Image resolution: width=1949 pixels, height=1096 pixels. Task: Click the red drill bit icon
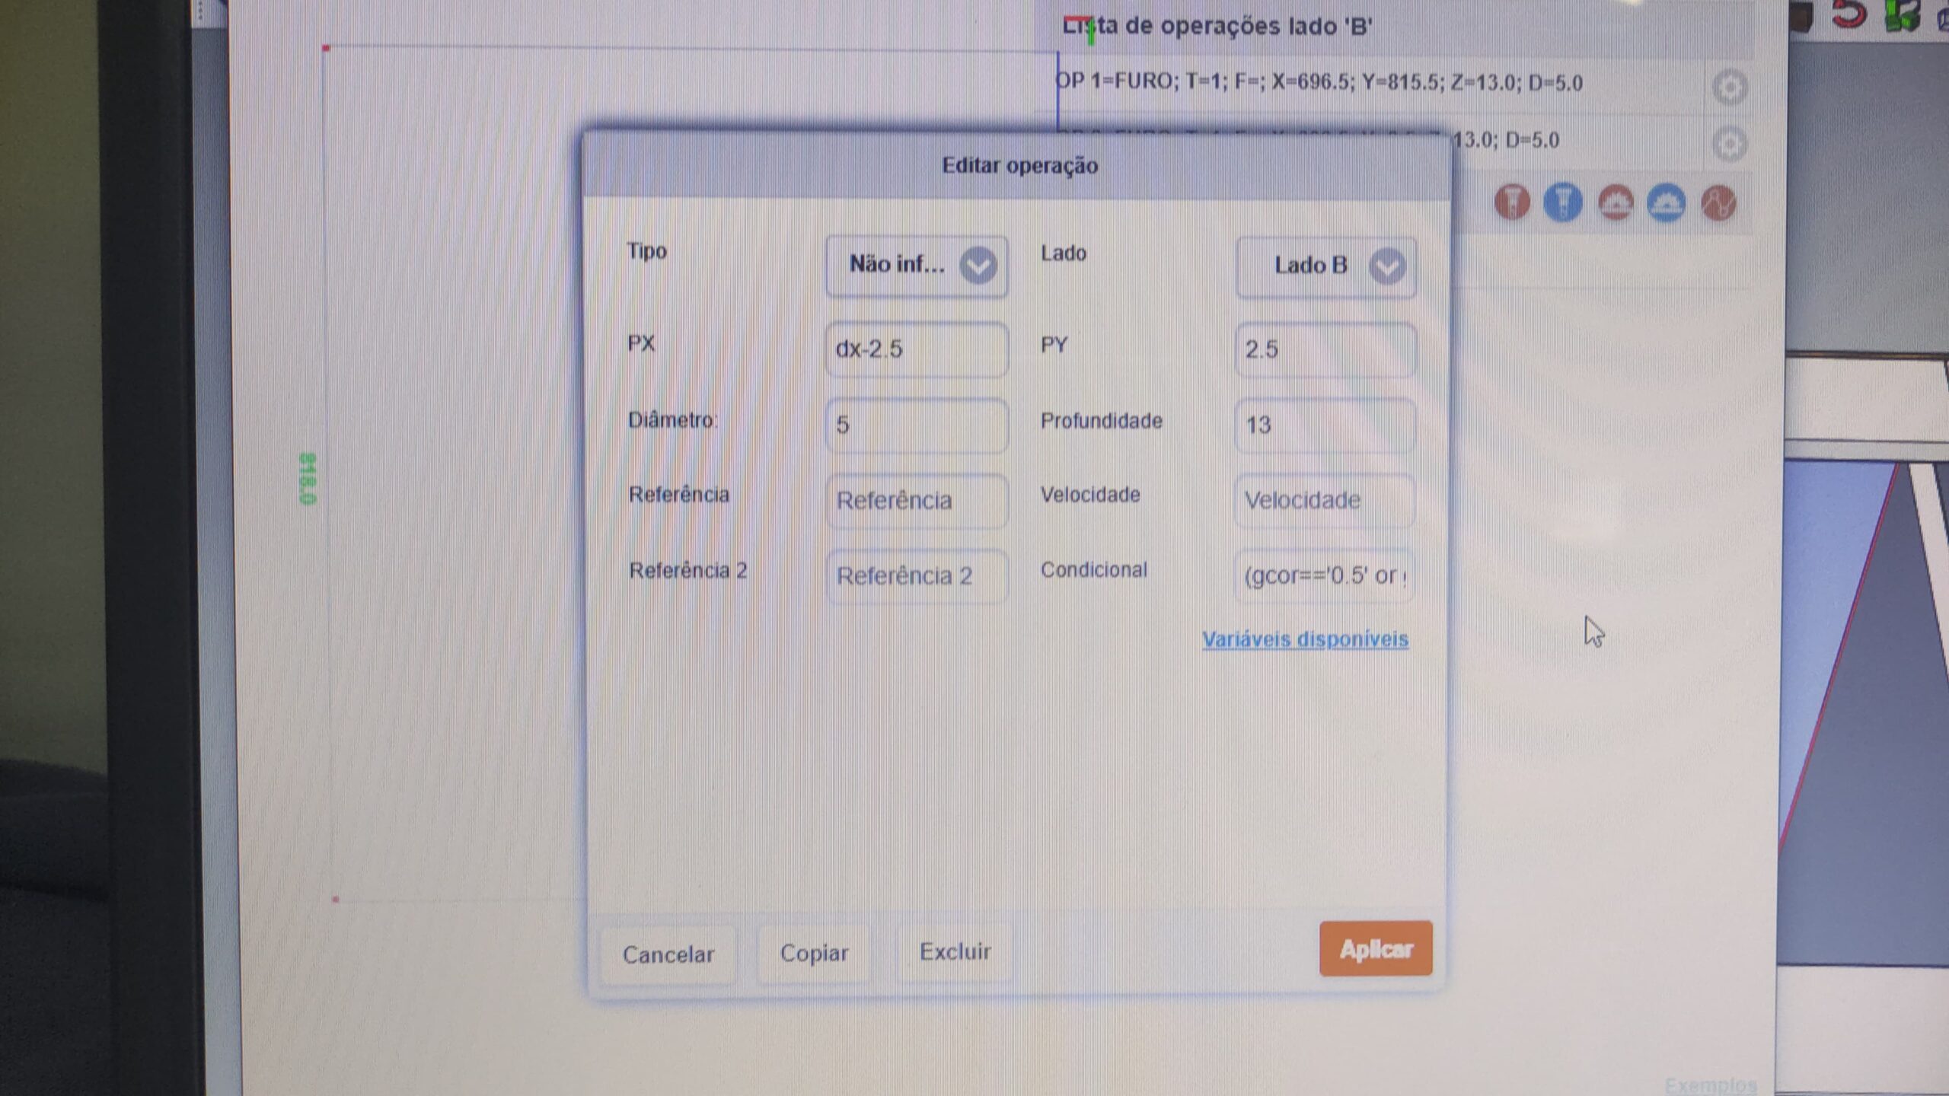pos(1511,202)
